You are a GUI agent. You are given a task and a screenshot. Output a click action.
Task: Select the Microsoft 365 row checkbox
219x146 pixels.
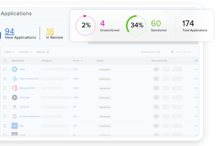5,88
